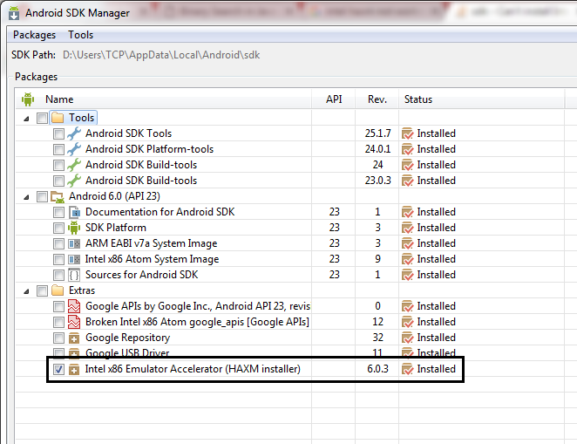577x444 pixels.
Task: Open the Packages menu
Action: click(34, 35)
